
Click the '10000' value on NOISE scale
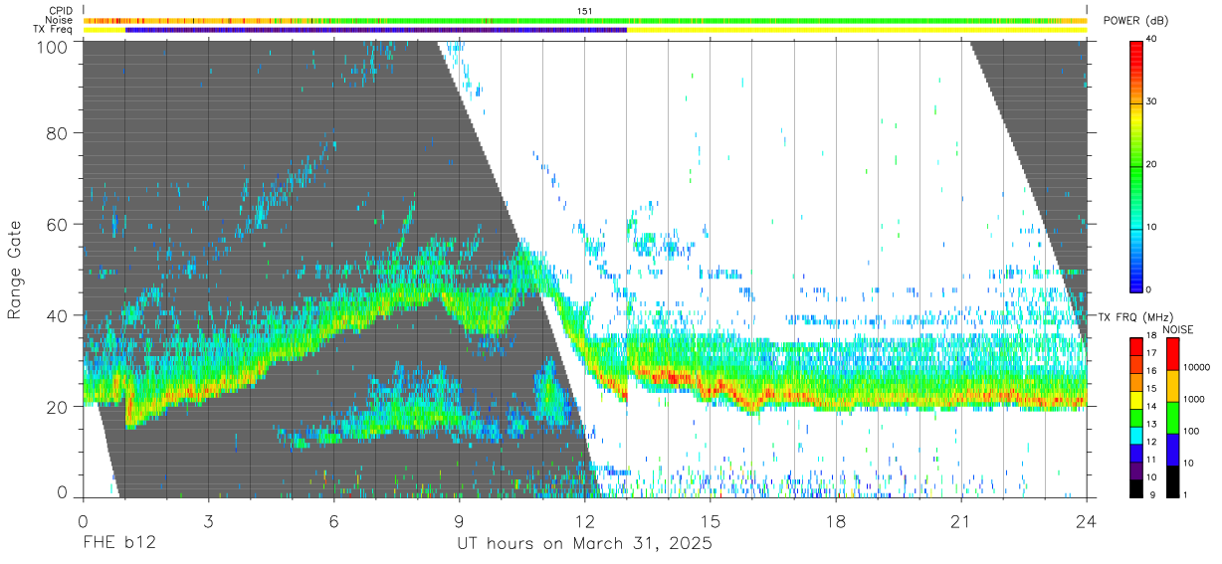[x=1197, y=367]
